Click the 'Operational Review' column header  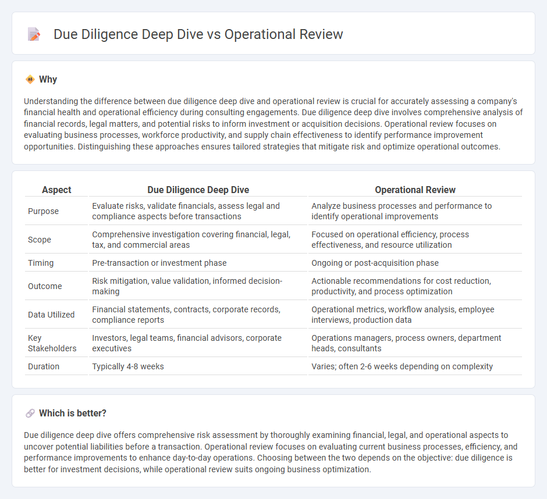[x=415, y=190]
